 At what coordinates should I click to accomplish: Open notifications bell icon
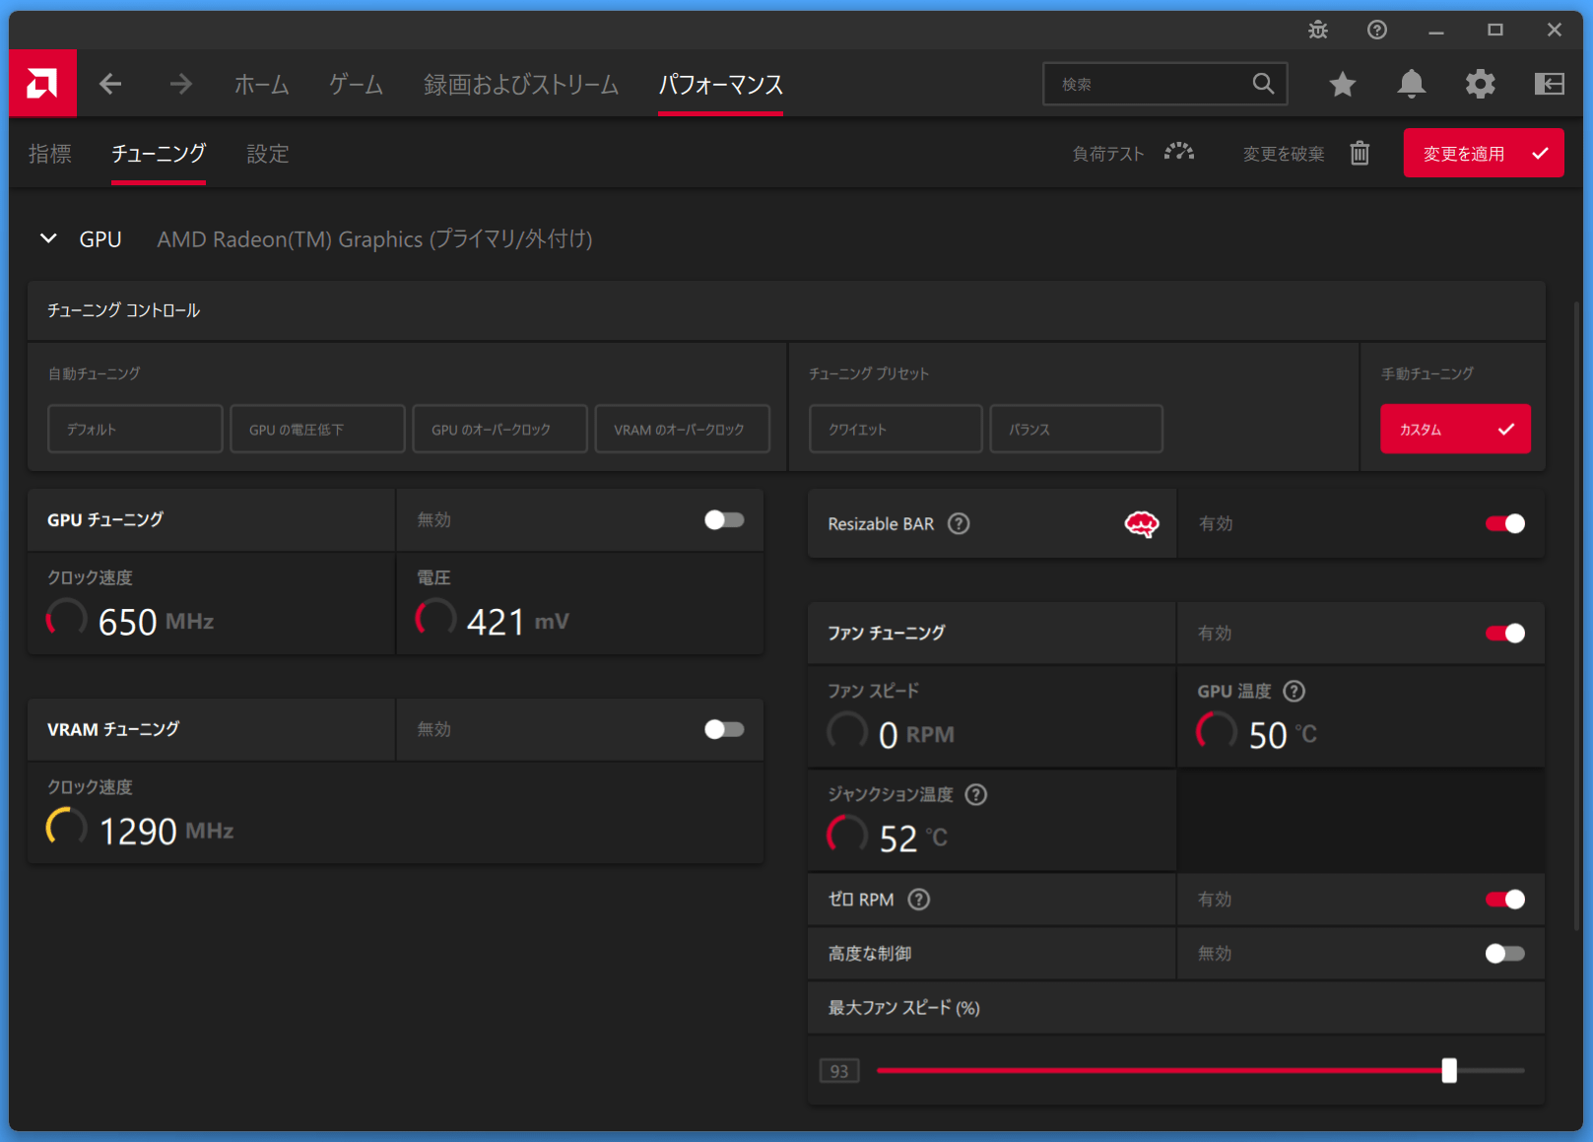tap(1412, 85)
